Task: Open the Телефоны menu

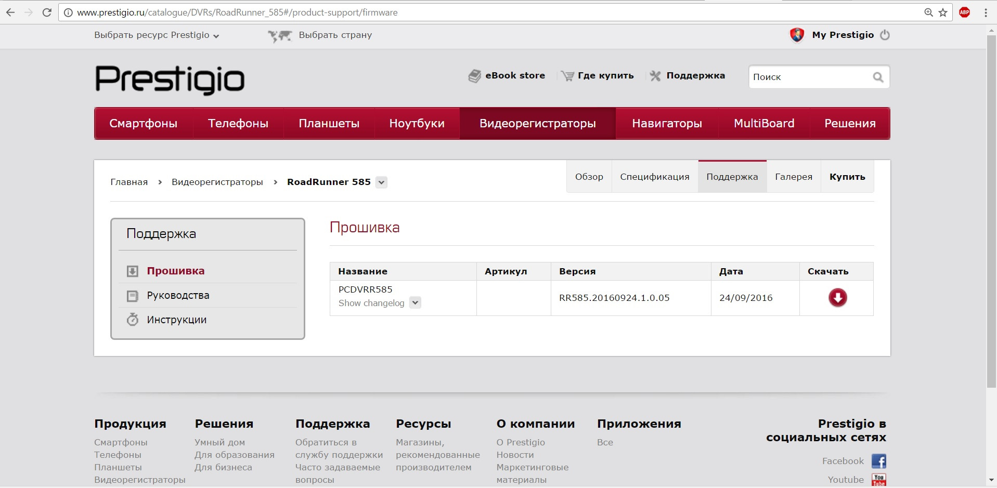Action: [x=238, y=124]
